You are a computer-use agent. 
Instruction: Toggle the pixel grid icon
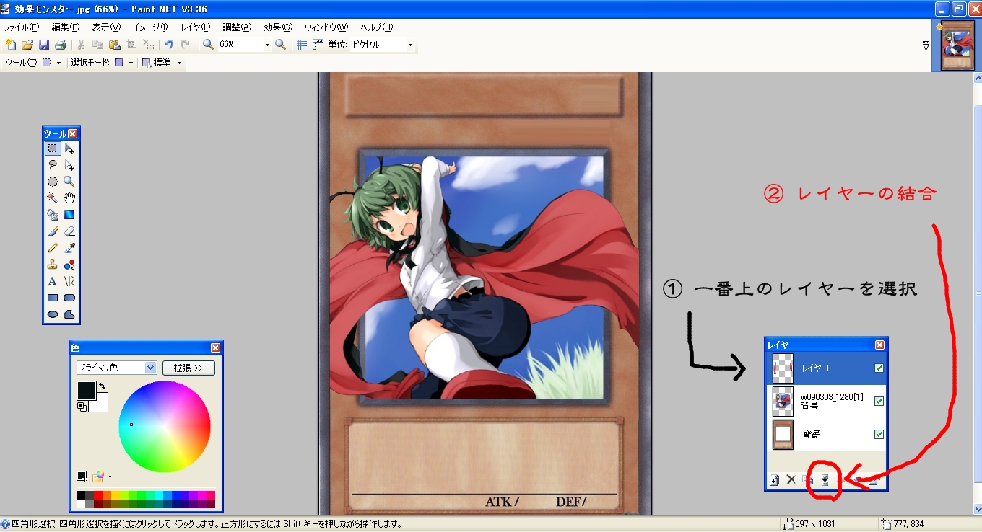tap(302, 45)
